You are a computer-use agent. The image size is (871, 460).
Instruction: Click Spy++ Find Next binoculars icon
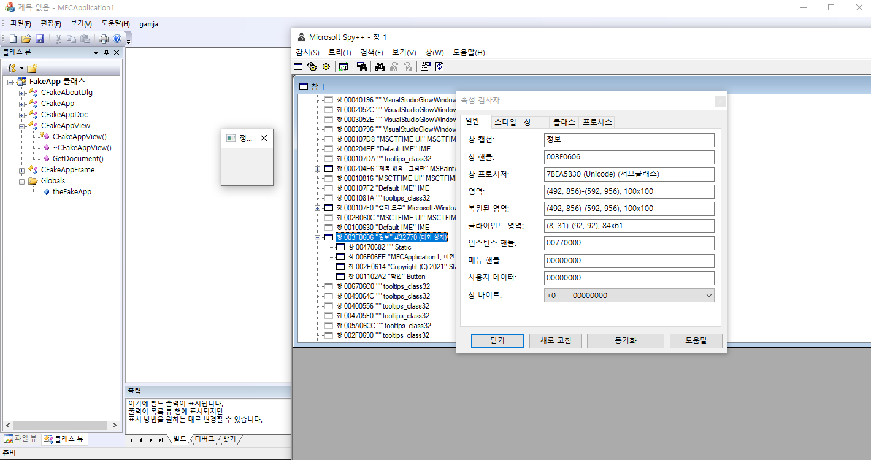394,66
